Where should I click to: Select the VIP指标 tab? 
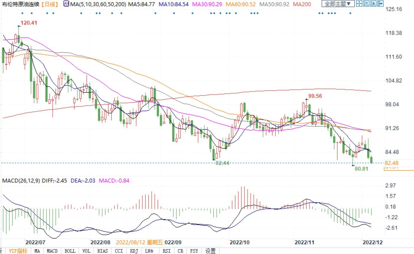pyautogui.click(x=18, y=251)
